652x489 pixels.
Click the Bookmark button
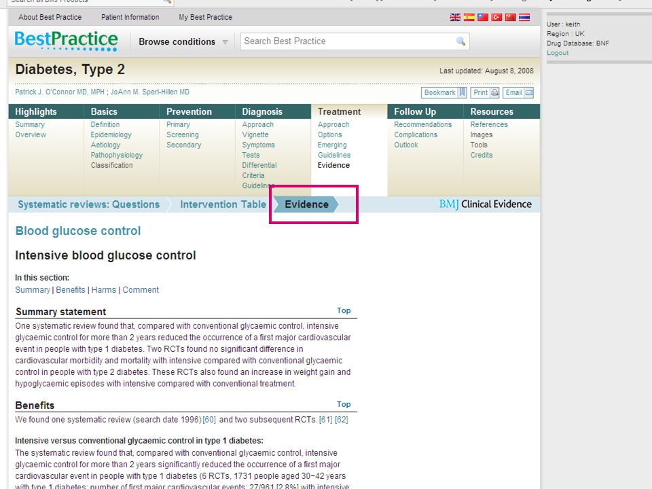[x=444, y=93]
